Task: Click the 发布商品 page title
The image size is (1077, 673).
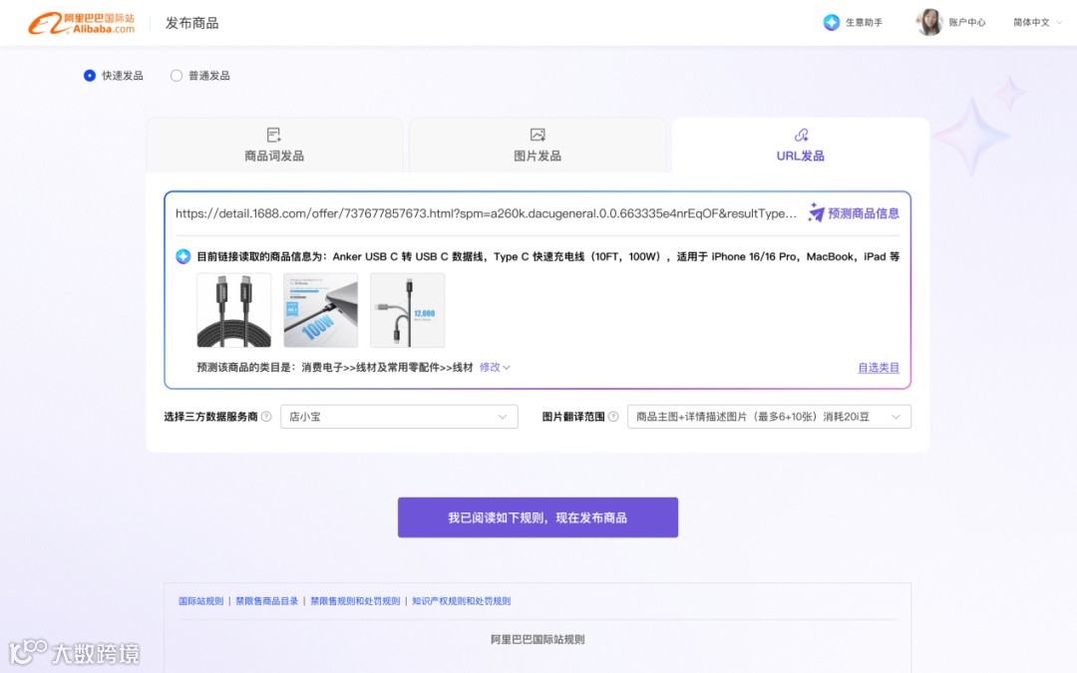Action: pos(192,23)
